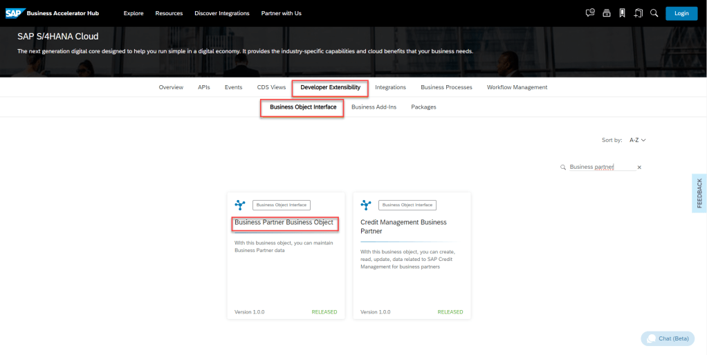The width and height of the screenshot is (707, 355).
Task: Open the side Feedback tab
Action: (x=699, y=192)
